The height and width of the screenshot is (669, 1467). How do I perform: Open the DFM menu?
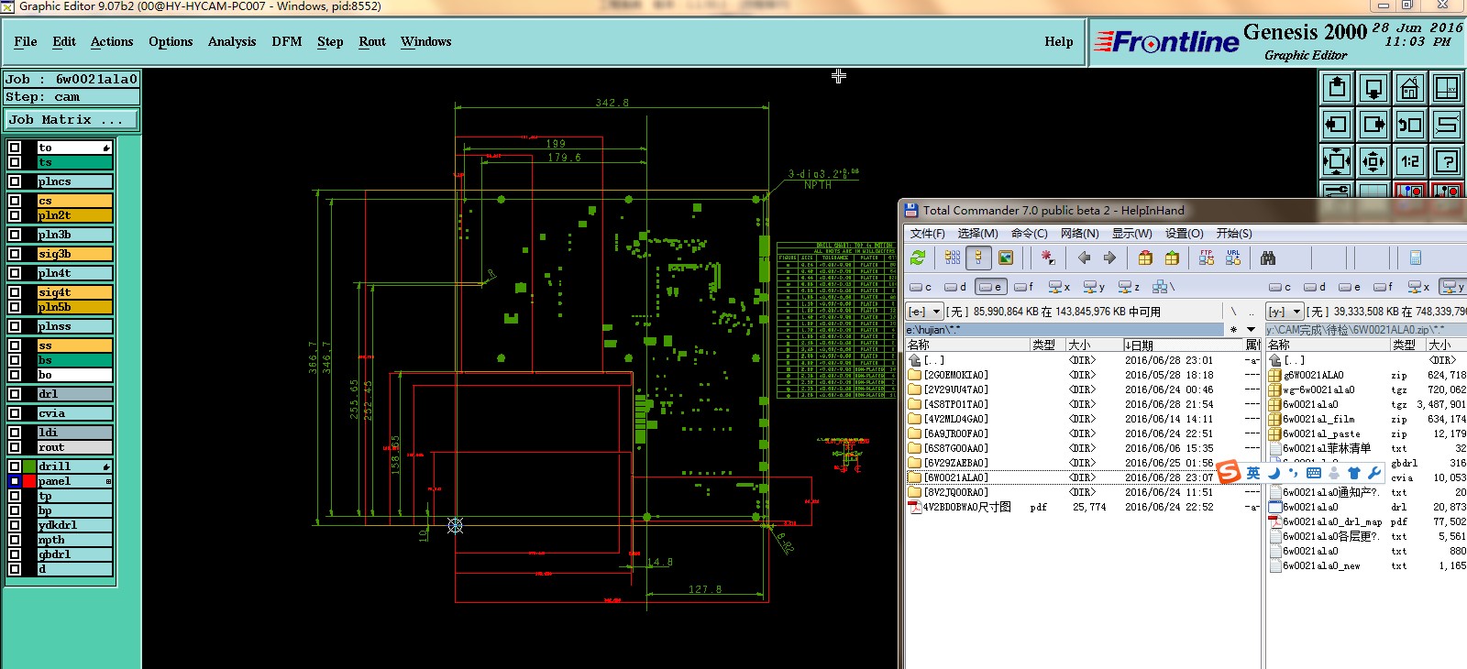[286, 42]
